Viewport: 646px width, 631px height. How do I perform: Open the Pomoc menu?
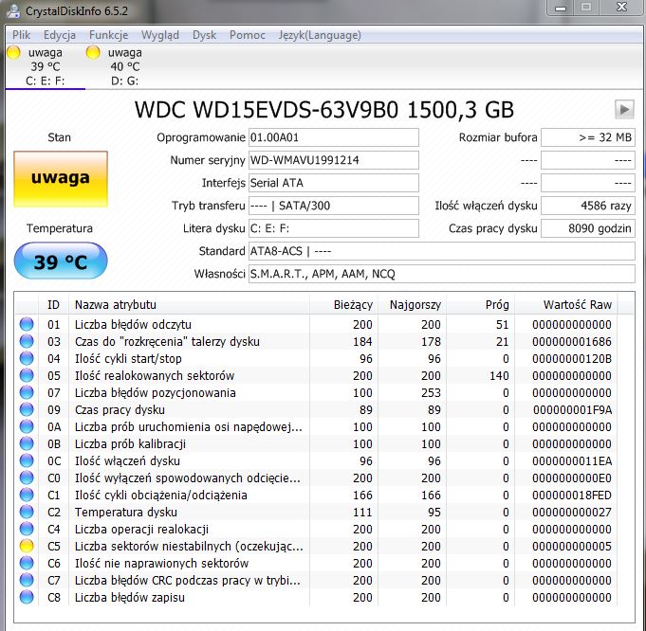tap(248, 35)
